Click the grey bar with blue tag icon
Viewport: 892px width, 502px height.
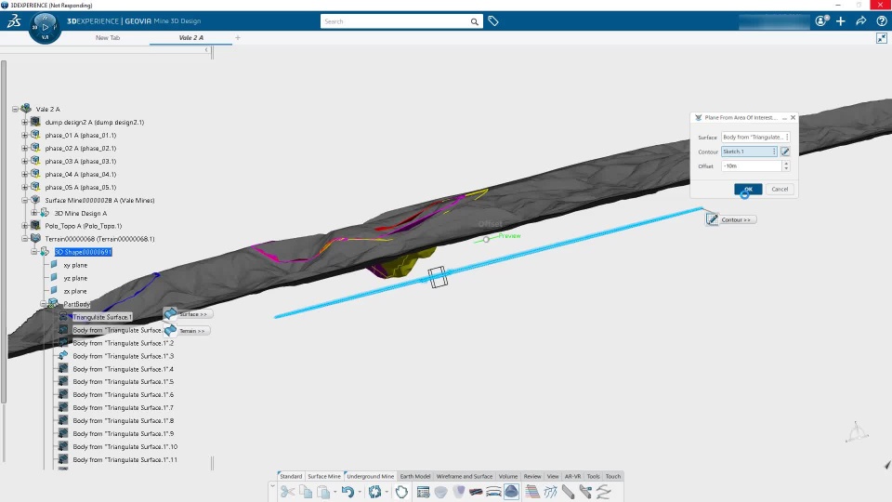(x=585, y=492)
